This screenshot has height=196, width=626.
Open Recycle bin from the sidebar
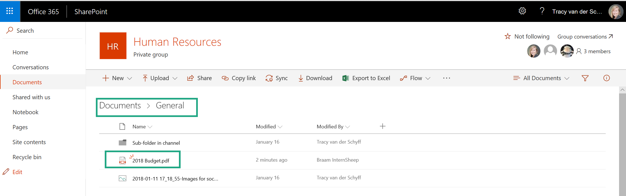[x=27, y=157]
